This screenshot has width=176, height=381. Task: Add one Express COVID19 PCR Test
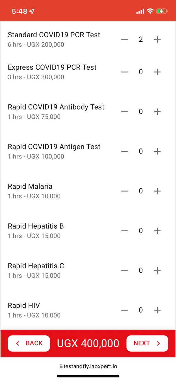click(158, 72)
